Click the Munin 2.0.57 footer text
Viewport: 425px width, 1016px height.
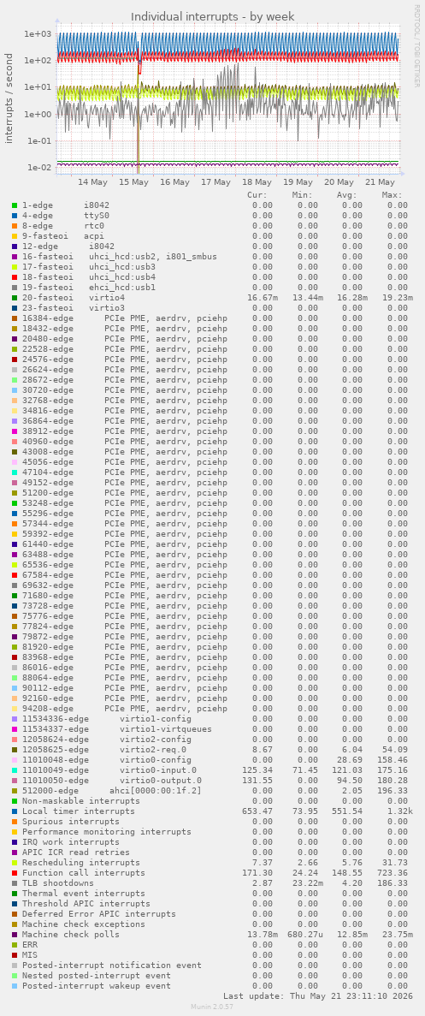point(213,1008)
